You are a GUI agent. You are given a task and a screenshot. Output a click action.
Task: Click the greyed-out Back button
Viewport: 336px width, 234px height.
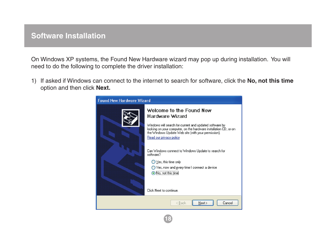pyautogui.click(x=181, y=203)
